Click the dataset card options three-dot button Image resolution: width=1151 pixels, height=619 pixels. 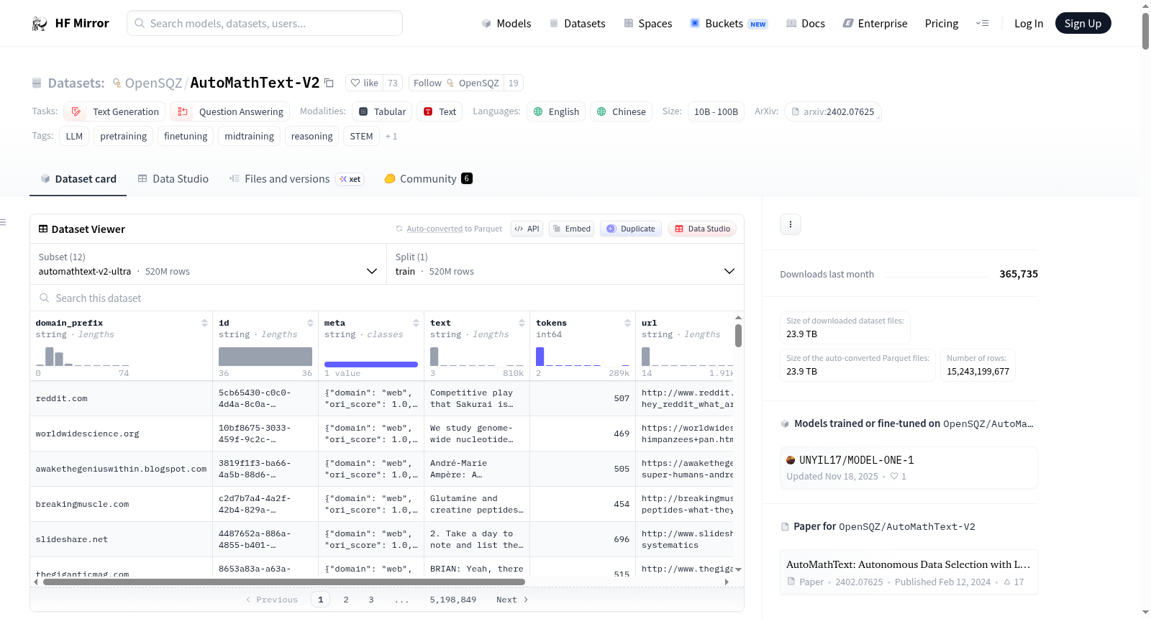[x=791, y=224]
